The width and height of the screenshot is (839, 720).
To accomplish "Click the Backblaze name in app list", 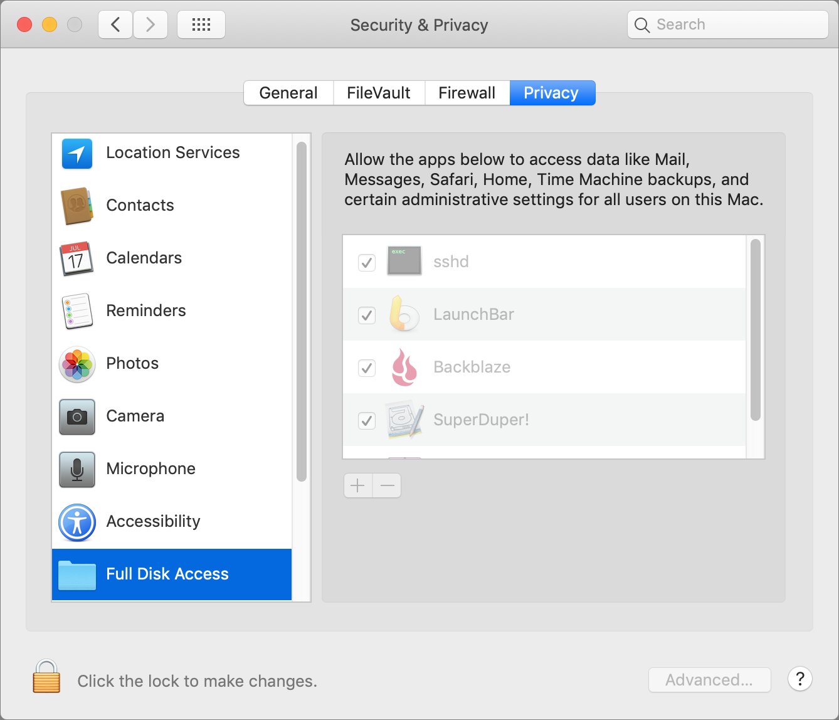I will pyautogui.click(x=472, y=367).
